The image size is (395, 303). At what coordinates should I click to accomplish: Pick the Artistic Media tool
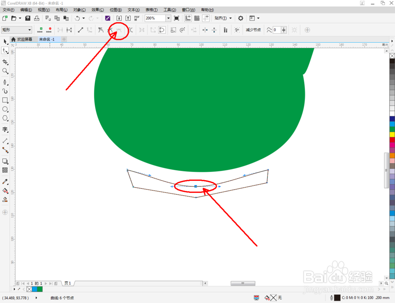pyautogui.click(x=5, y=91)
